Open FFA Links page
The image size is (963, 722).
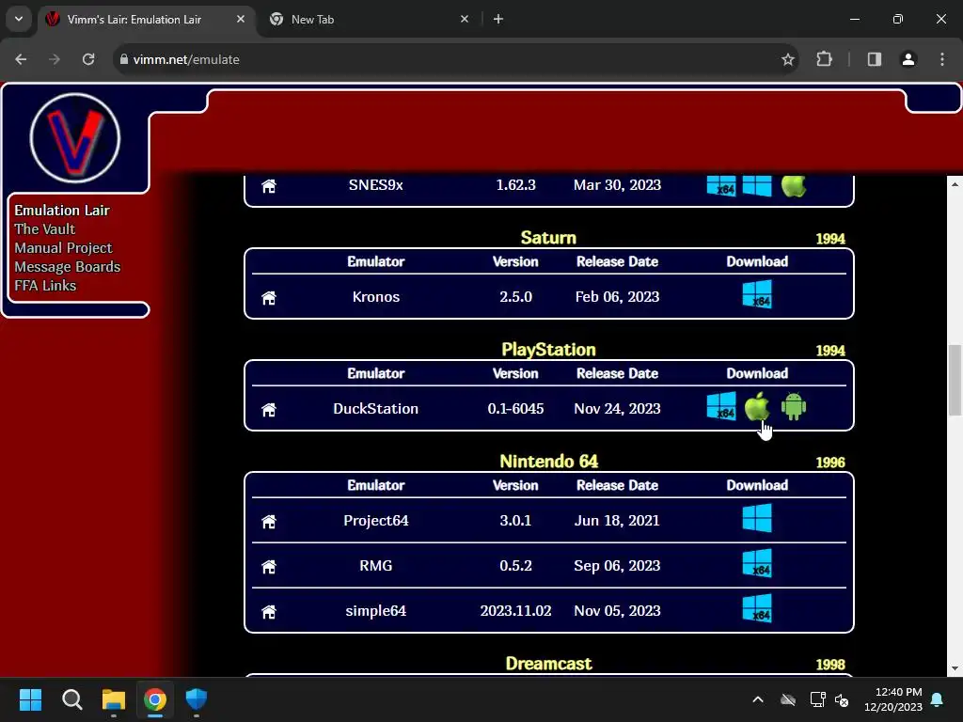pos(45,286)
